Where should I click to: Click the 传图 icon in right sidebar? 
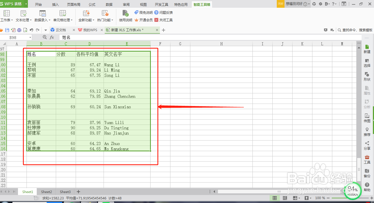pyautogui.click(x=367, y=118)
